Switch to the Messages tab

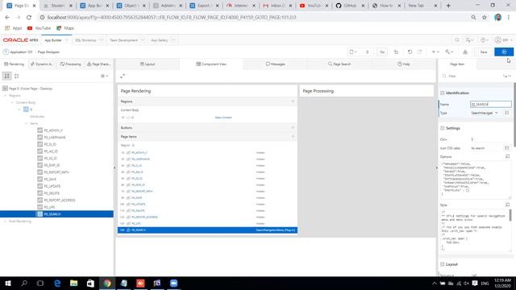point(275,64)
